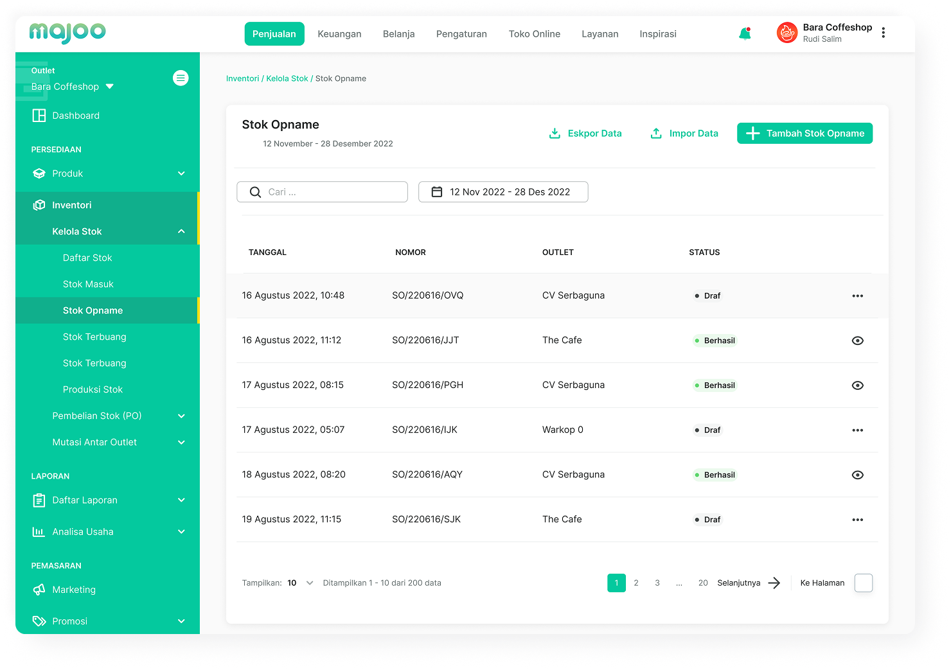Go to page 20 of results
Viewport: 951px width, 670px height.
pyautogui.click(x=703, y=583)
